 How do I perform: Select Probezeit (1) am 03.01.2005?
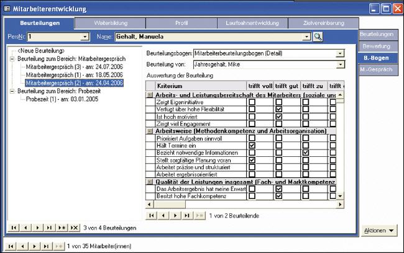click(x=62, y=99)
